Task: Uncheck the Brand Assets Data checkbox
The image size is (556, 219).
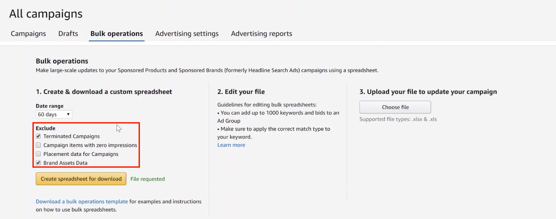Action: (x=39, y=163)
